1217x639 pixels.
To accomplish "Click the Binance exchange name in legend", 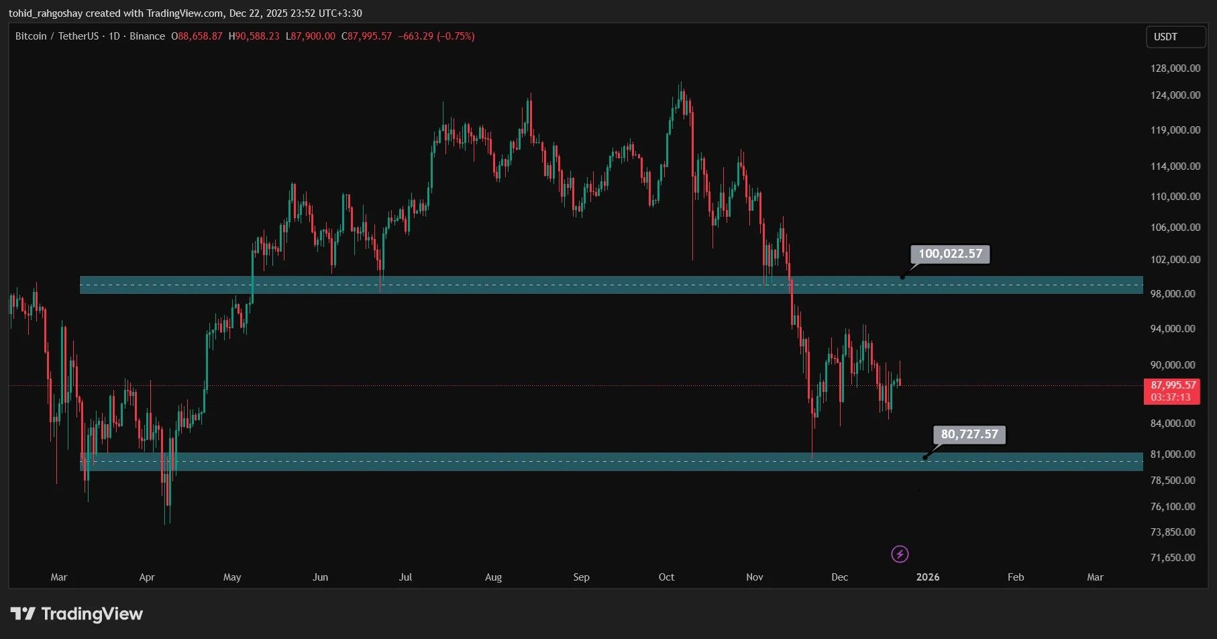I will 147,36.
